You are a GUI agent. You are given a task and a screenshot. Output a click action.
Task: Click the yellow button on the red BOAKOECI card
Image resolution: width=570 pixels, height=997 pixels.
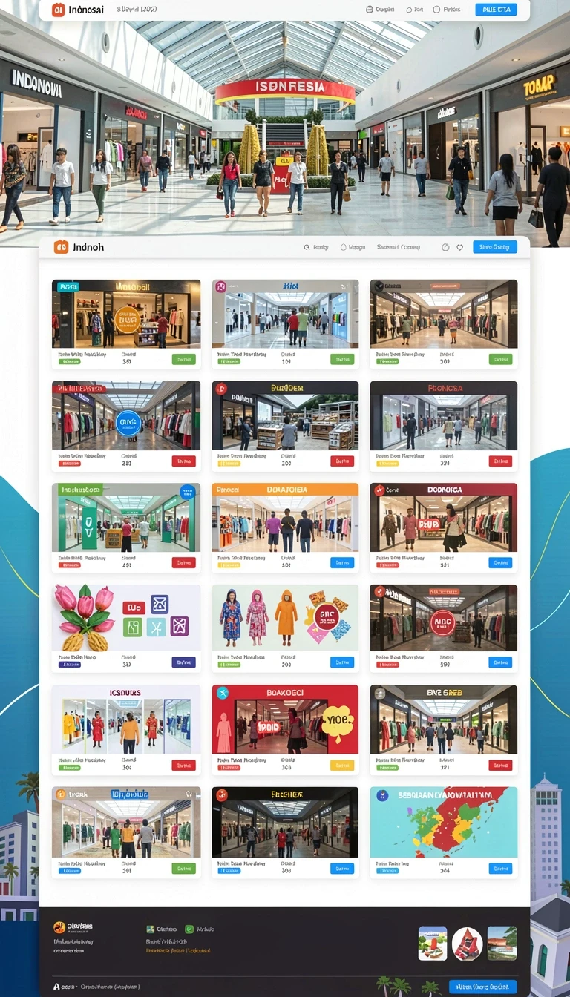342,766
